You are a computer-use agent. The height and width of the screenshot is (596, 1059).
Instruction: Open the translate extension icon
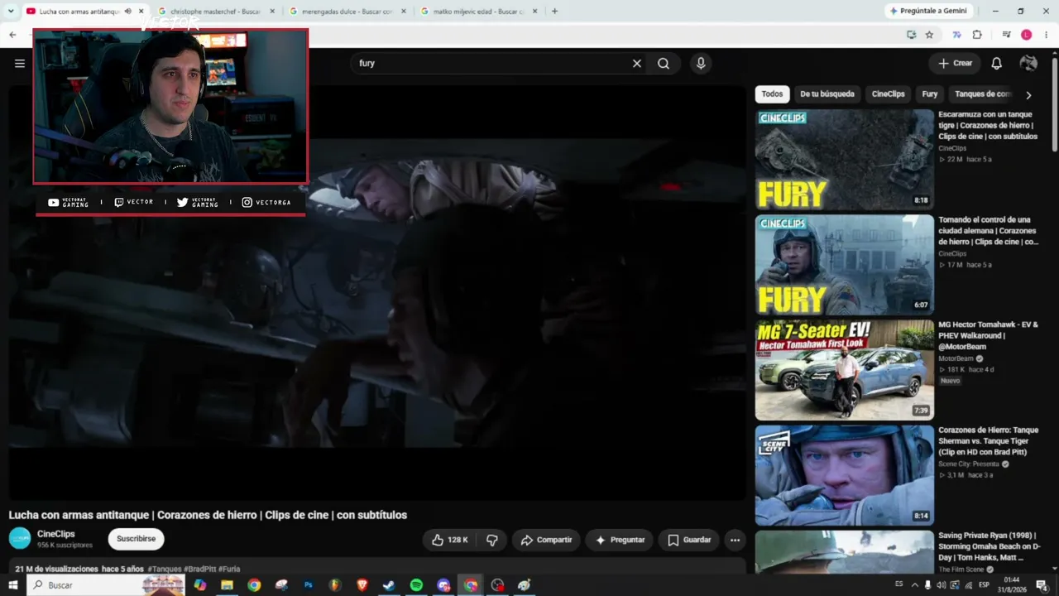coord(957,35)
